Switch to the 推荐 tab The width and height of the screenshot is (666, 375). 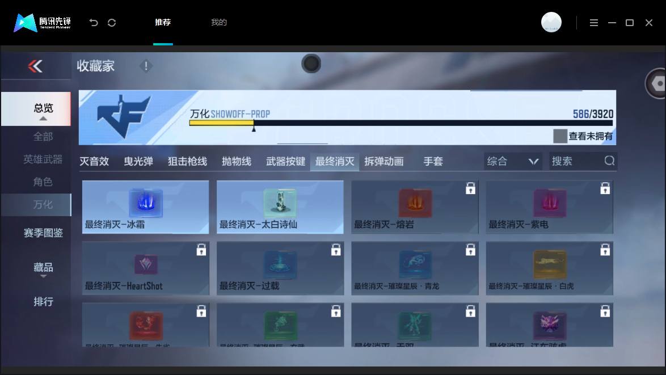click(163, 23)
